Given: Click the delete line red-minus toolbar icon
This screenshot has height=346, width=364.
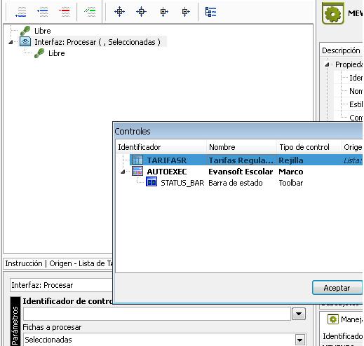Looking at the screenshot, I should (x=64, y=12).
